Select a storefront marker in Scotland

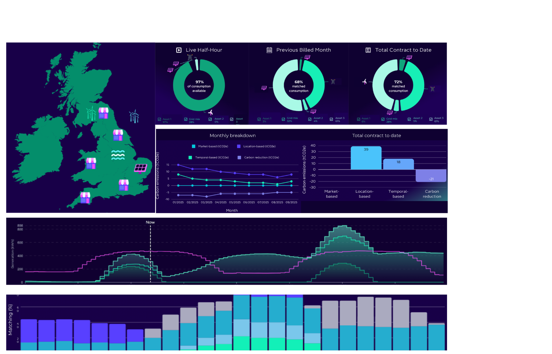[x=103, y=112]
